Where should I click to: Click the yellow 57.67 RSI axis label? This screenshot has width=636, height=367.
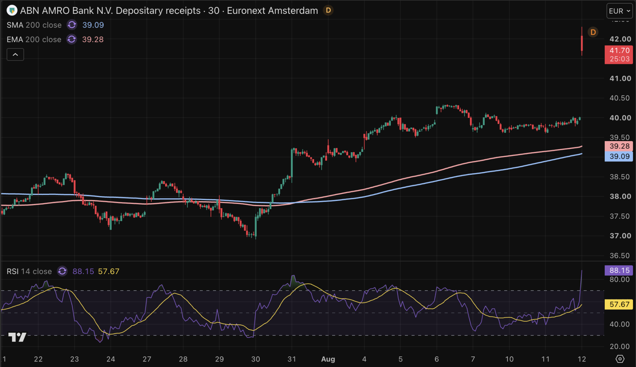(x=619, y=304)
